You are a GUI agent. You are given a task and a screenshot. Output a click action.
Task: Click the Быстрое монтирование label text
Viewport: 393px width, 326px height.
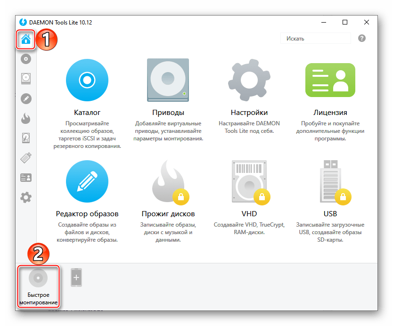click(38, 299)
